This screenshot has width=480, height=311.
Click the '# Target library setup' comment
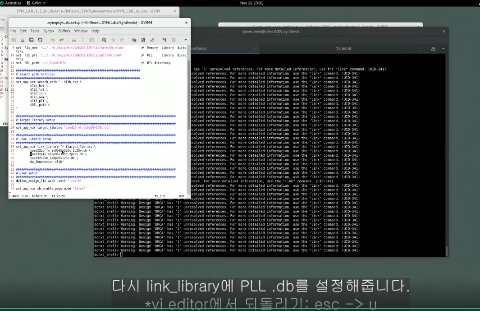click(x=36, y=120)
